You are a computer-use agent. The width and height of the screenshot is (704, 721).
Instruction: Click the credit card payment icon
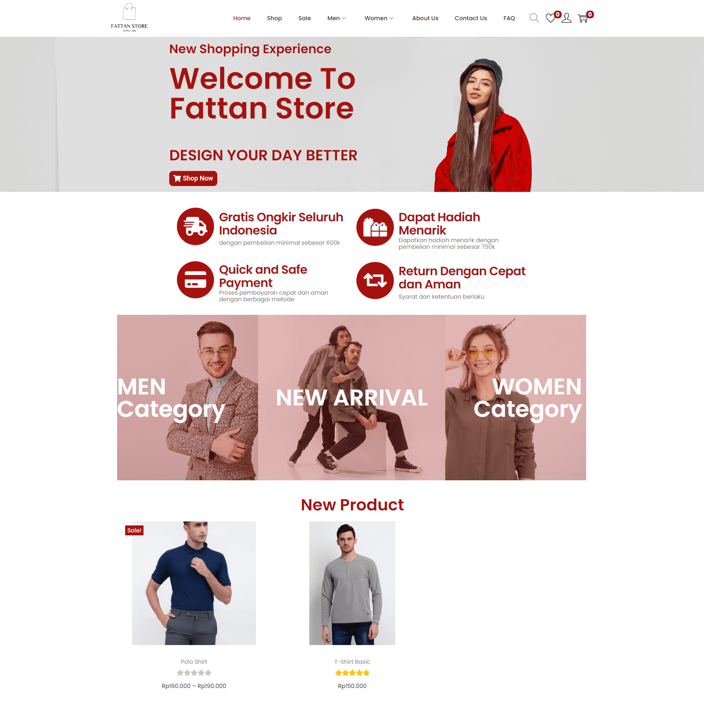(x=195, y=280)
